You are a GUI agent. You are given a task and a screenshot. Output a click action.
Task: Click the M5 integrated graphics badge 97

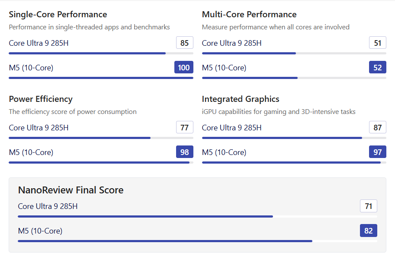tap(377, 152)
